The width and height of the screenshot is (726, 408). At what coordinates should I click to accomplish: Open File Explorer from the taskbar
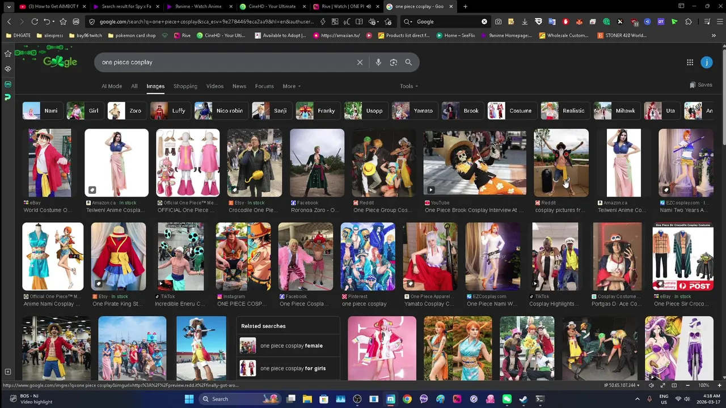307,399
